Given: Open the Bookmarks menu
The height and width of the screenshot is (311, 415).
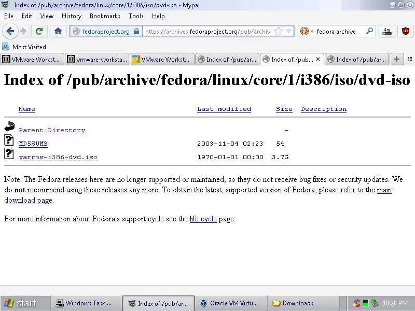Looking at the screenshot, I should 105,16.
